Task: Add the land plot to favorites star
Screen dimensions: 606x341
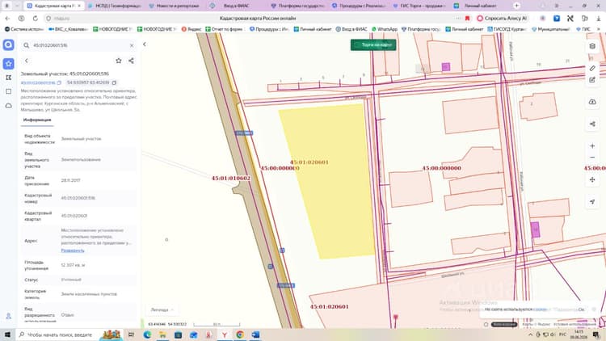Action: click(119, 61)
